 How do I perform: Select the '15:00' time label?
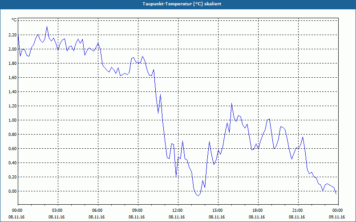(x=217, y=210)
